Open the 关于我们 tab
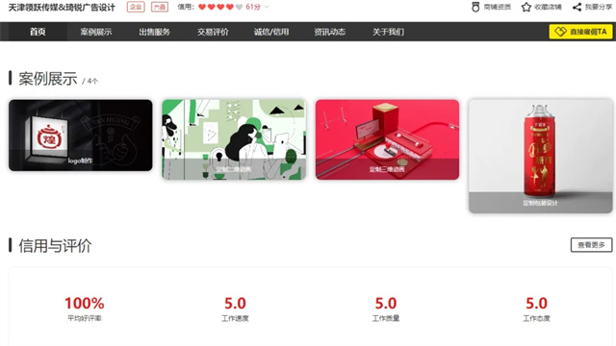The image size is (616, 346). coord(388,32)
